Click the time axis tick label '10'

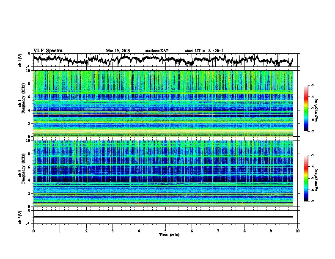pyautogui.click(x=297, y=231)
